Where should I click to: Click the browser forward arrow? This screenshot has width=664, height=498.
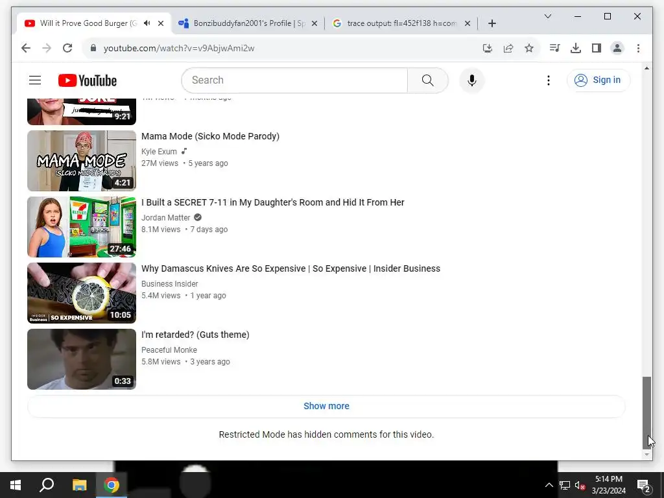[x=47, y=48]
